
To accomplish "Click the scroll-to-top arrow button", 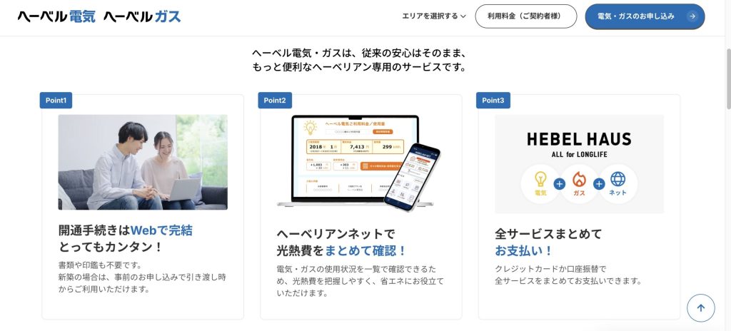I will coord(701,307).
